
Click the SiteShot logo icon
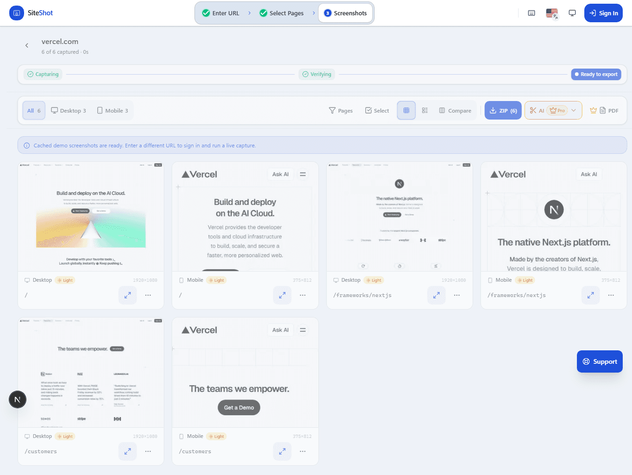(x=17, y=13)
